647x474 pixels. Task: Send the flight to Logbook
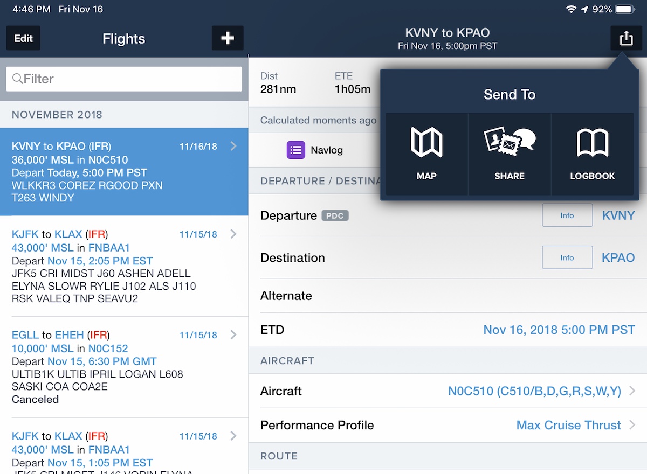593,154
